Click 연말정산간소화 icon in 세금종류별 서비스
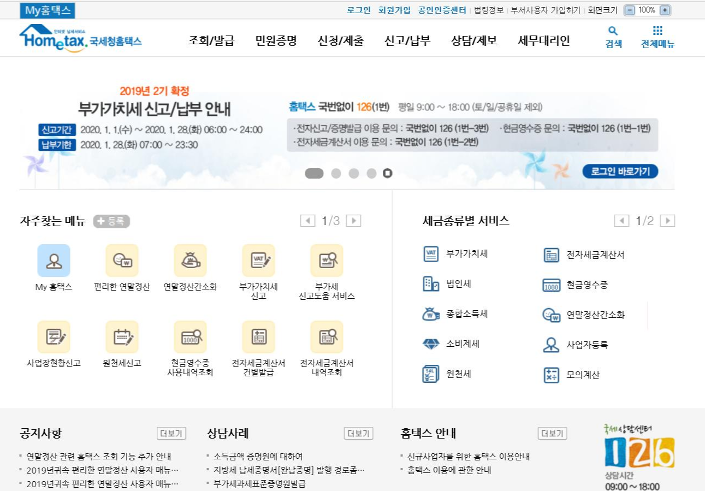 [x=551, y=315]
